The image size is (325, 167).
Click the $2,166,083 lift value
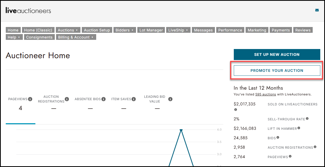point(245,128)
